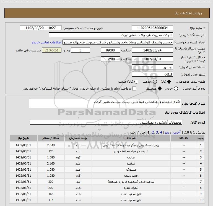Click the buyer name field شرکت مدیریت طرحهای صنعتی ایران
This screenshot has height=206, width=213.
[x=111, y=35]
